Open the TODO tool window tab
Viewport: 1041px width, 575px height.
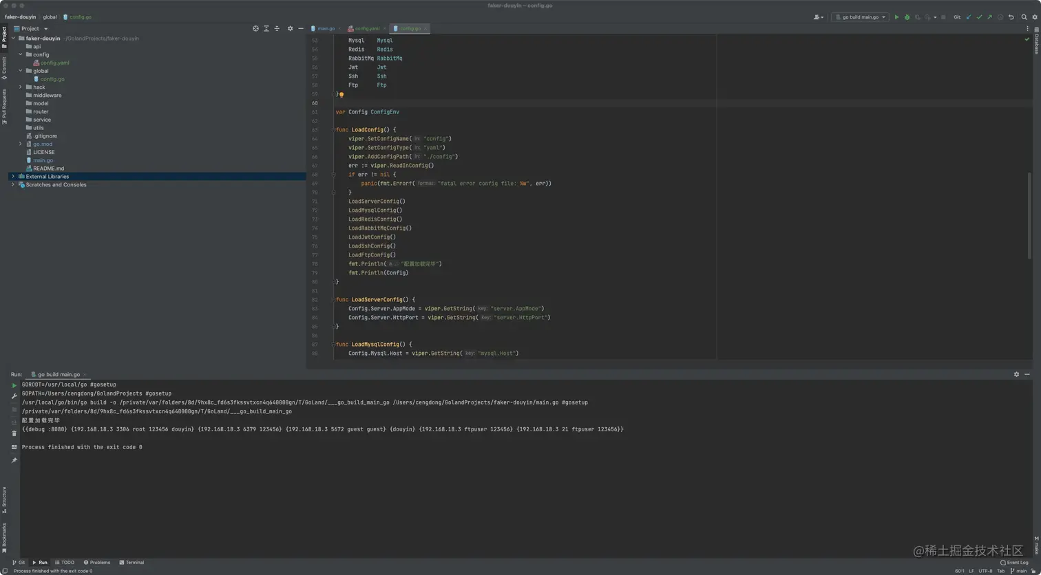coord(65,563)
